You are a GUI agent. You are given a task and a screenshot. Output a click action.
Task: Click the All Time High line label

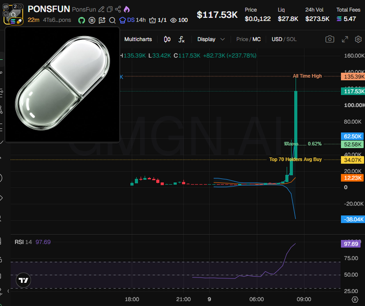point(307,76)
